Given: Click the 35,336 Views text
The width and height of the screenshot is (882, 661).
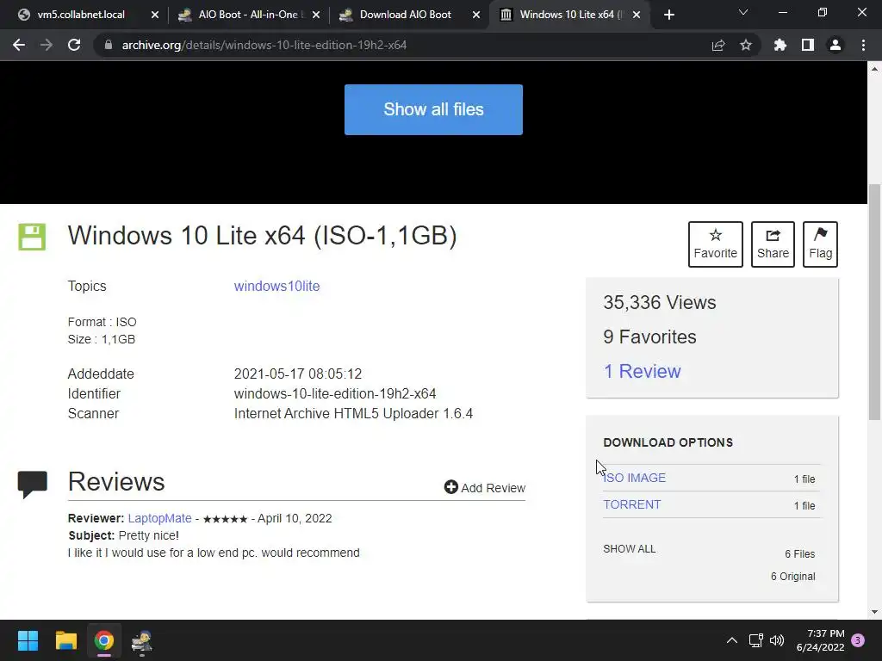Looking at the screenshot, I should (659, 303).
